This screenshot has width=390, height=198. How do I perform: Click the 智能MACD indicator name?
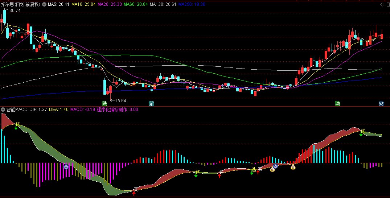pos(17,110)
